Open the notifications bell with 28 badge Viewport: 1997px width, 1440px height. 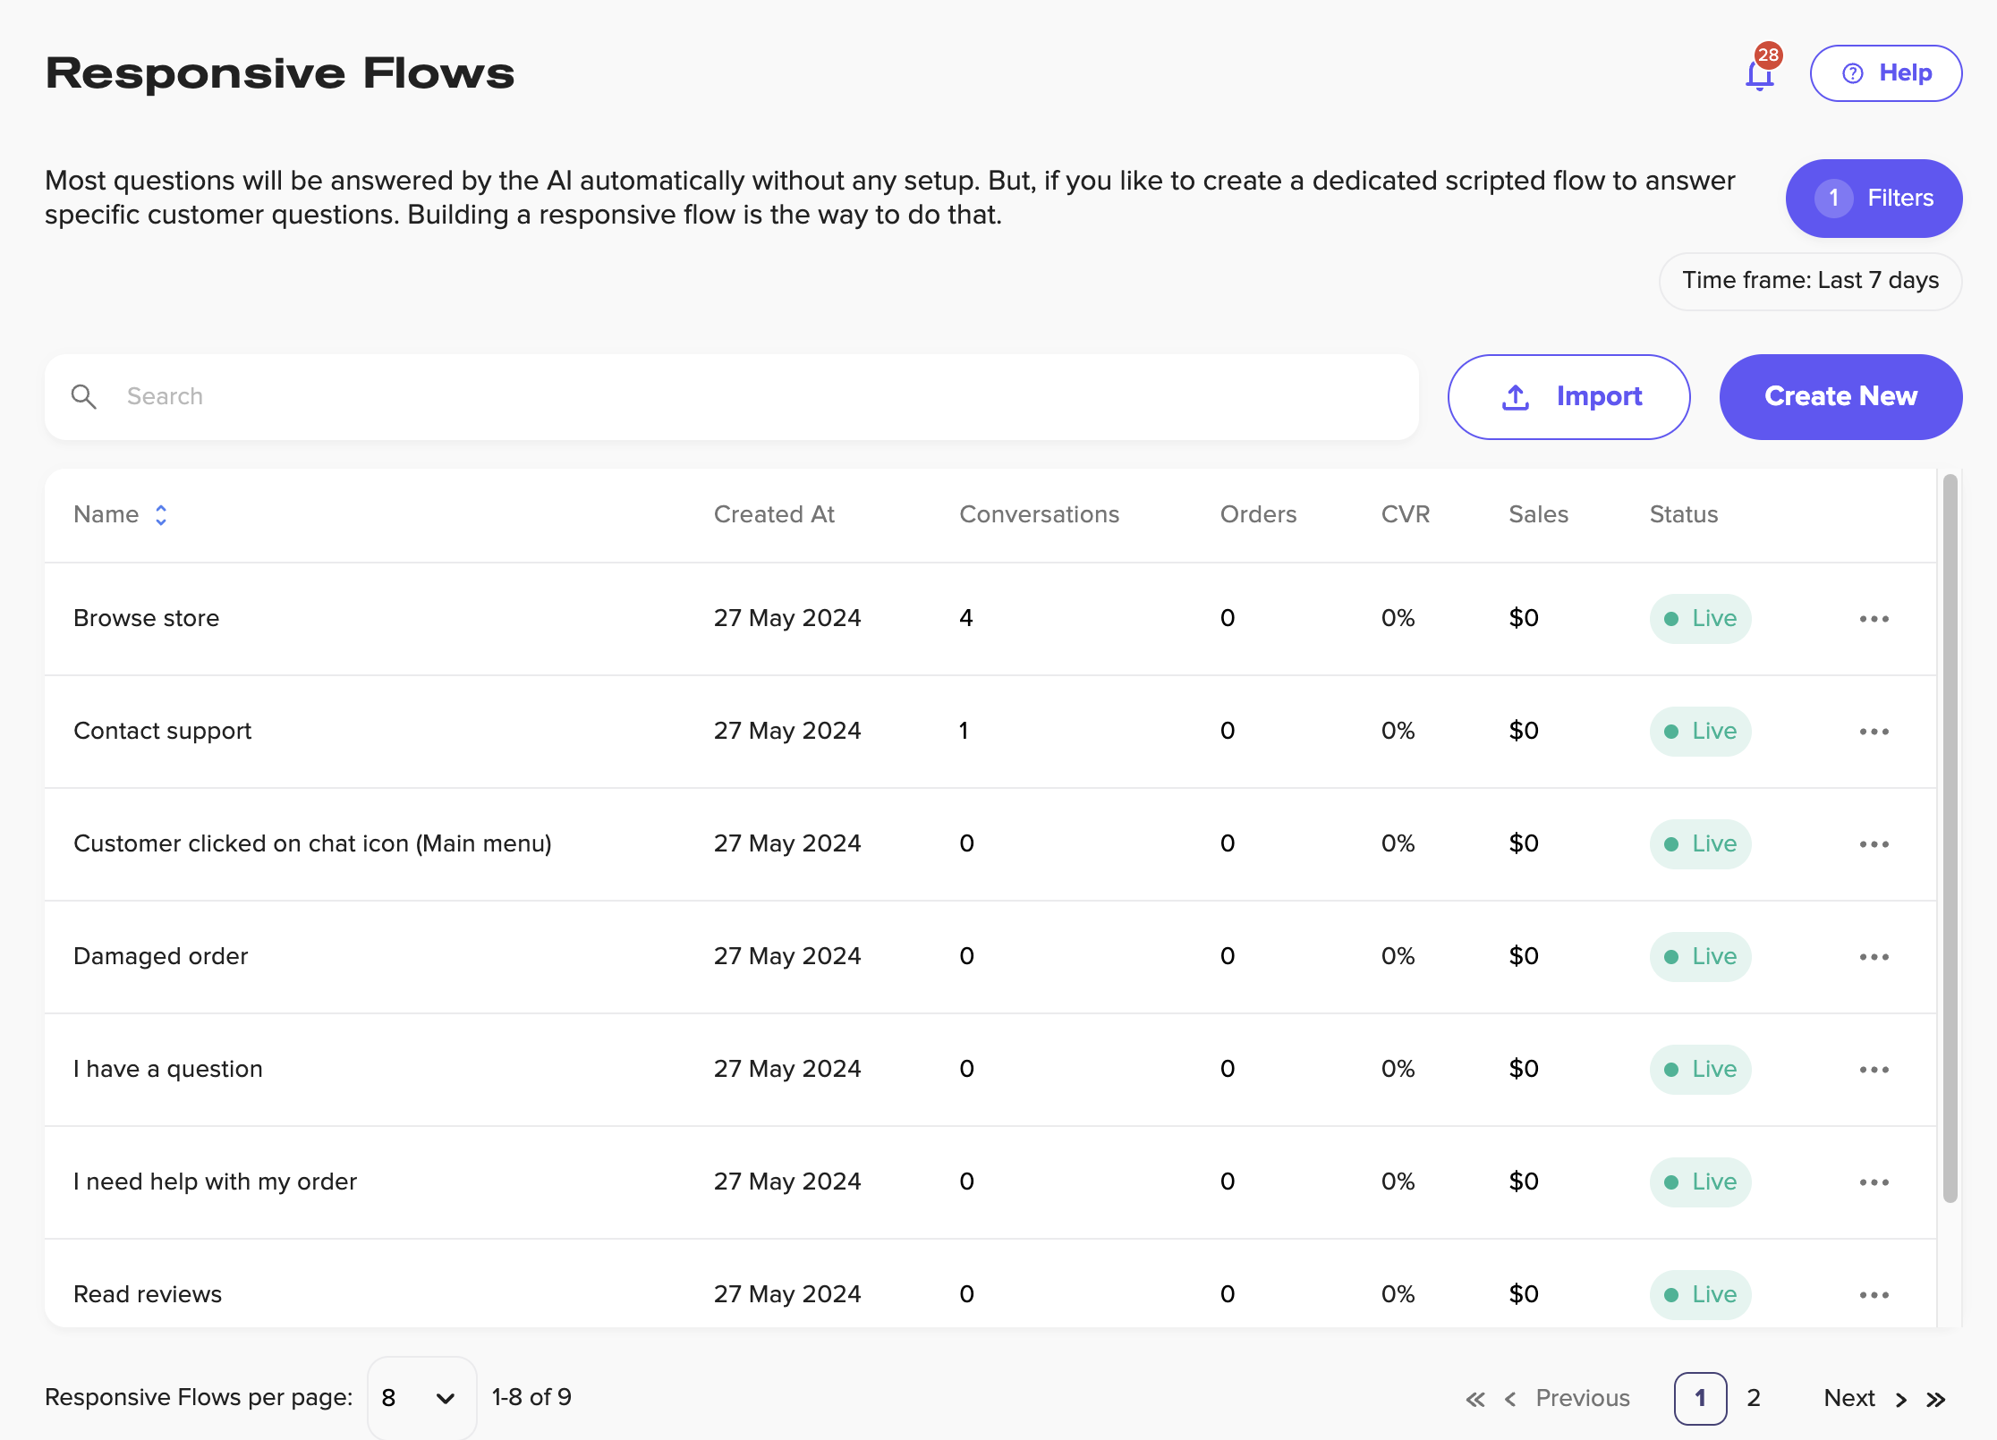point(1759,74)
